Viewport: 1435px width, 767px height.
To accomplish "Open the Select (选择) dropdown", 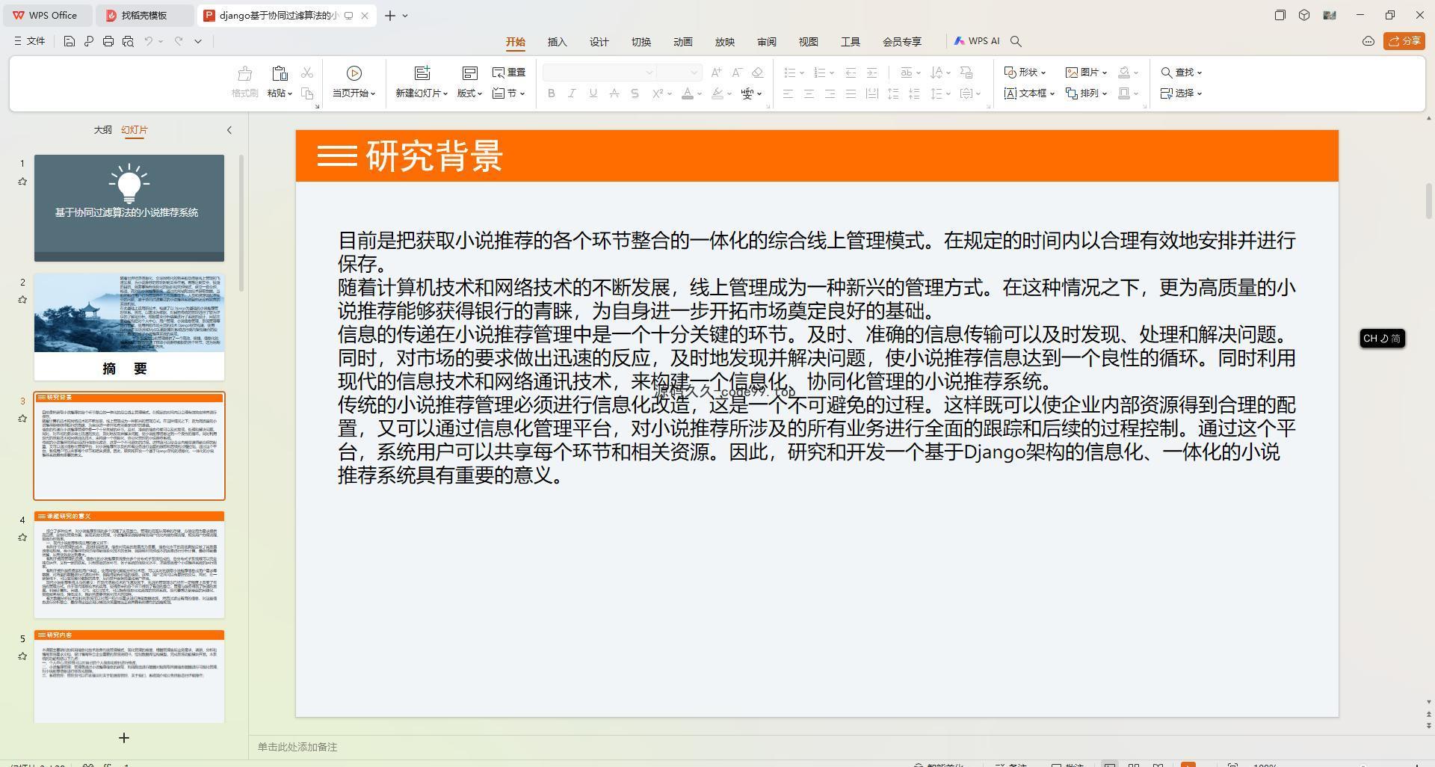I will point(1182,93).
